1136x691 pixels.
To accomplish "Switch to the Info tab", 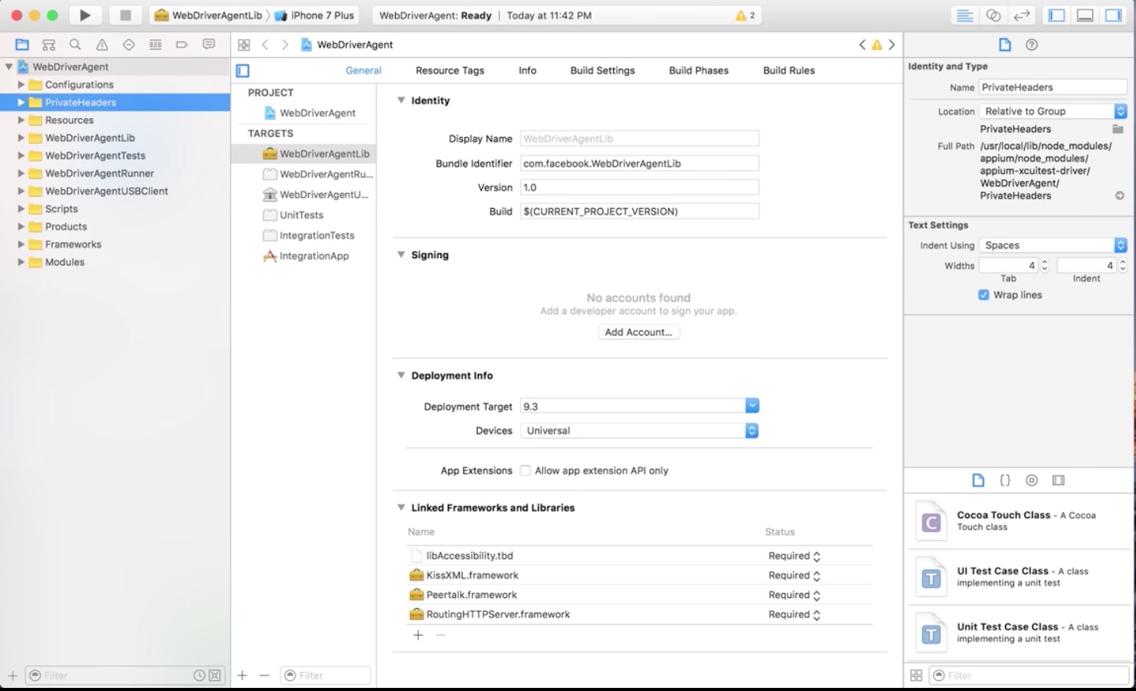I will pyautogui.click(x=527, y=70).
